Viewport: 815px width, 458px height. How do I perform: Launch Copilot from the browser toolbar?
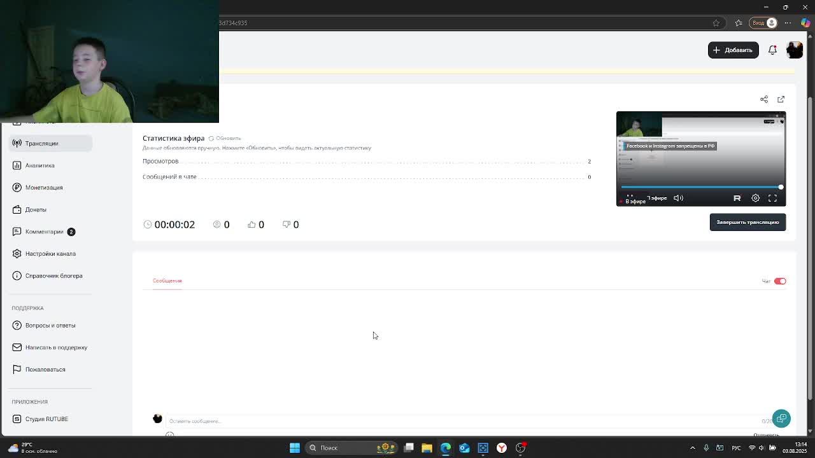click(806, 23)
